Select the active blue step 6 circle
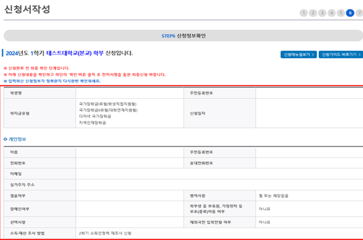The height and width of the screenshot is (240, 363). (350, 13)
